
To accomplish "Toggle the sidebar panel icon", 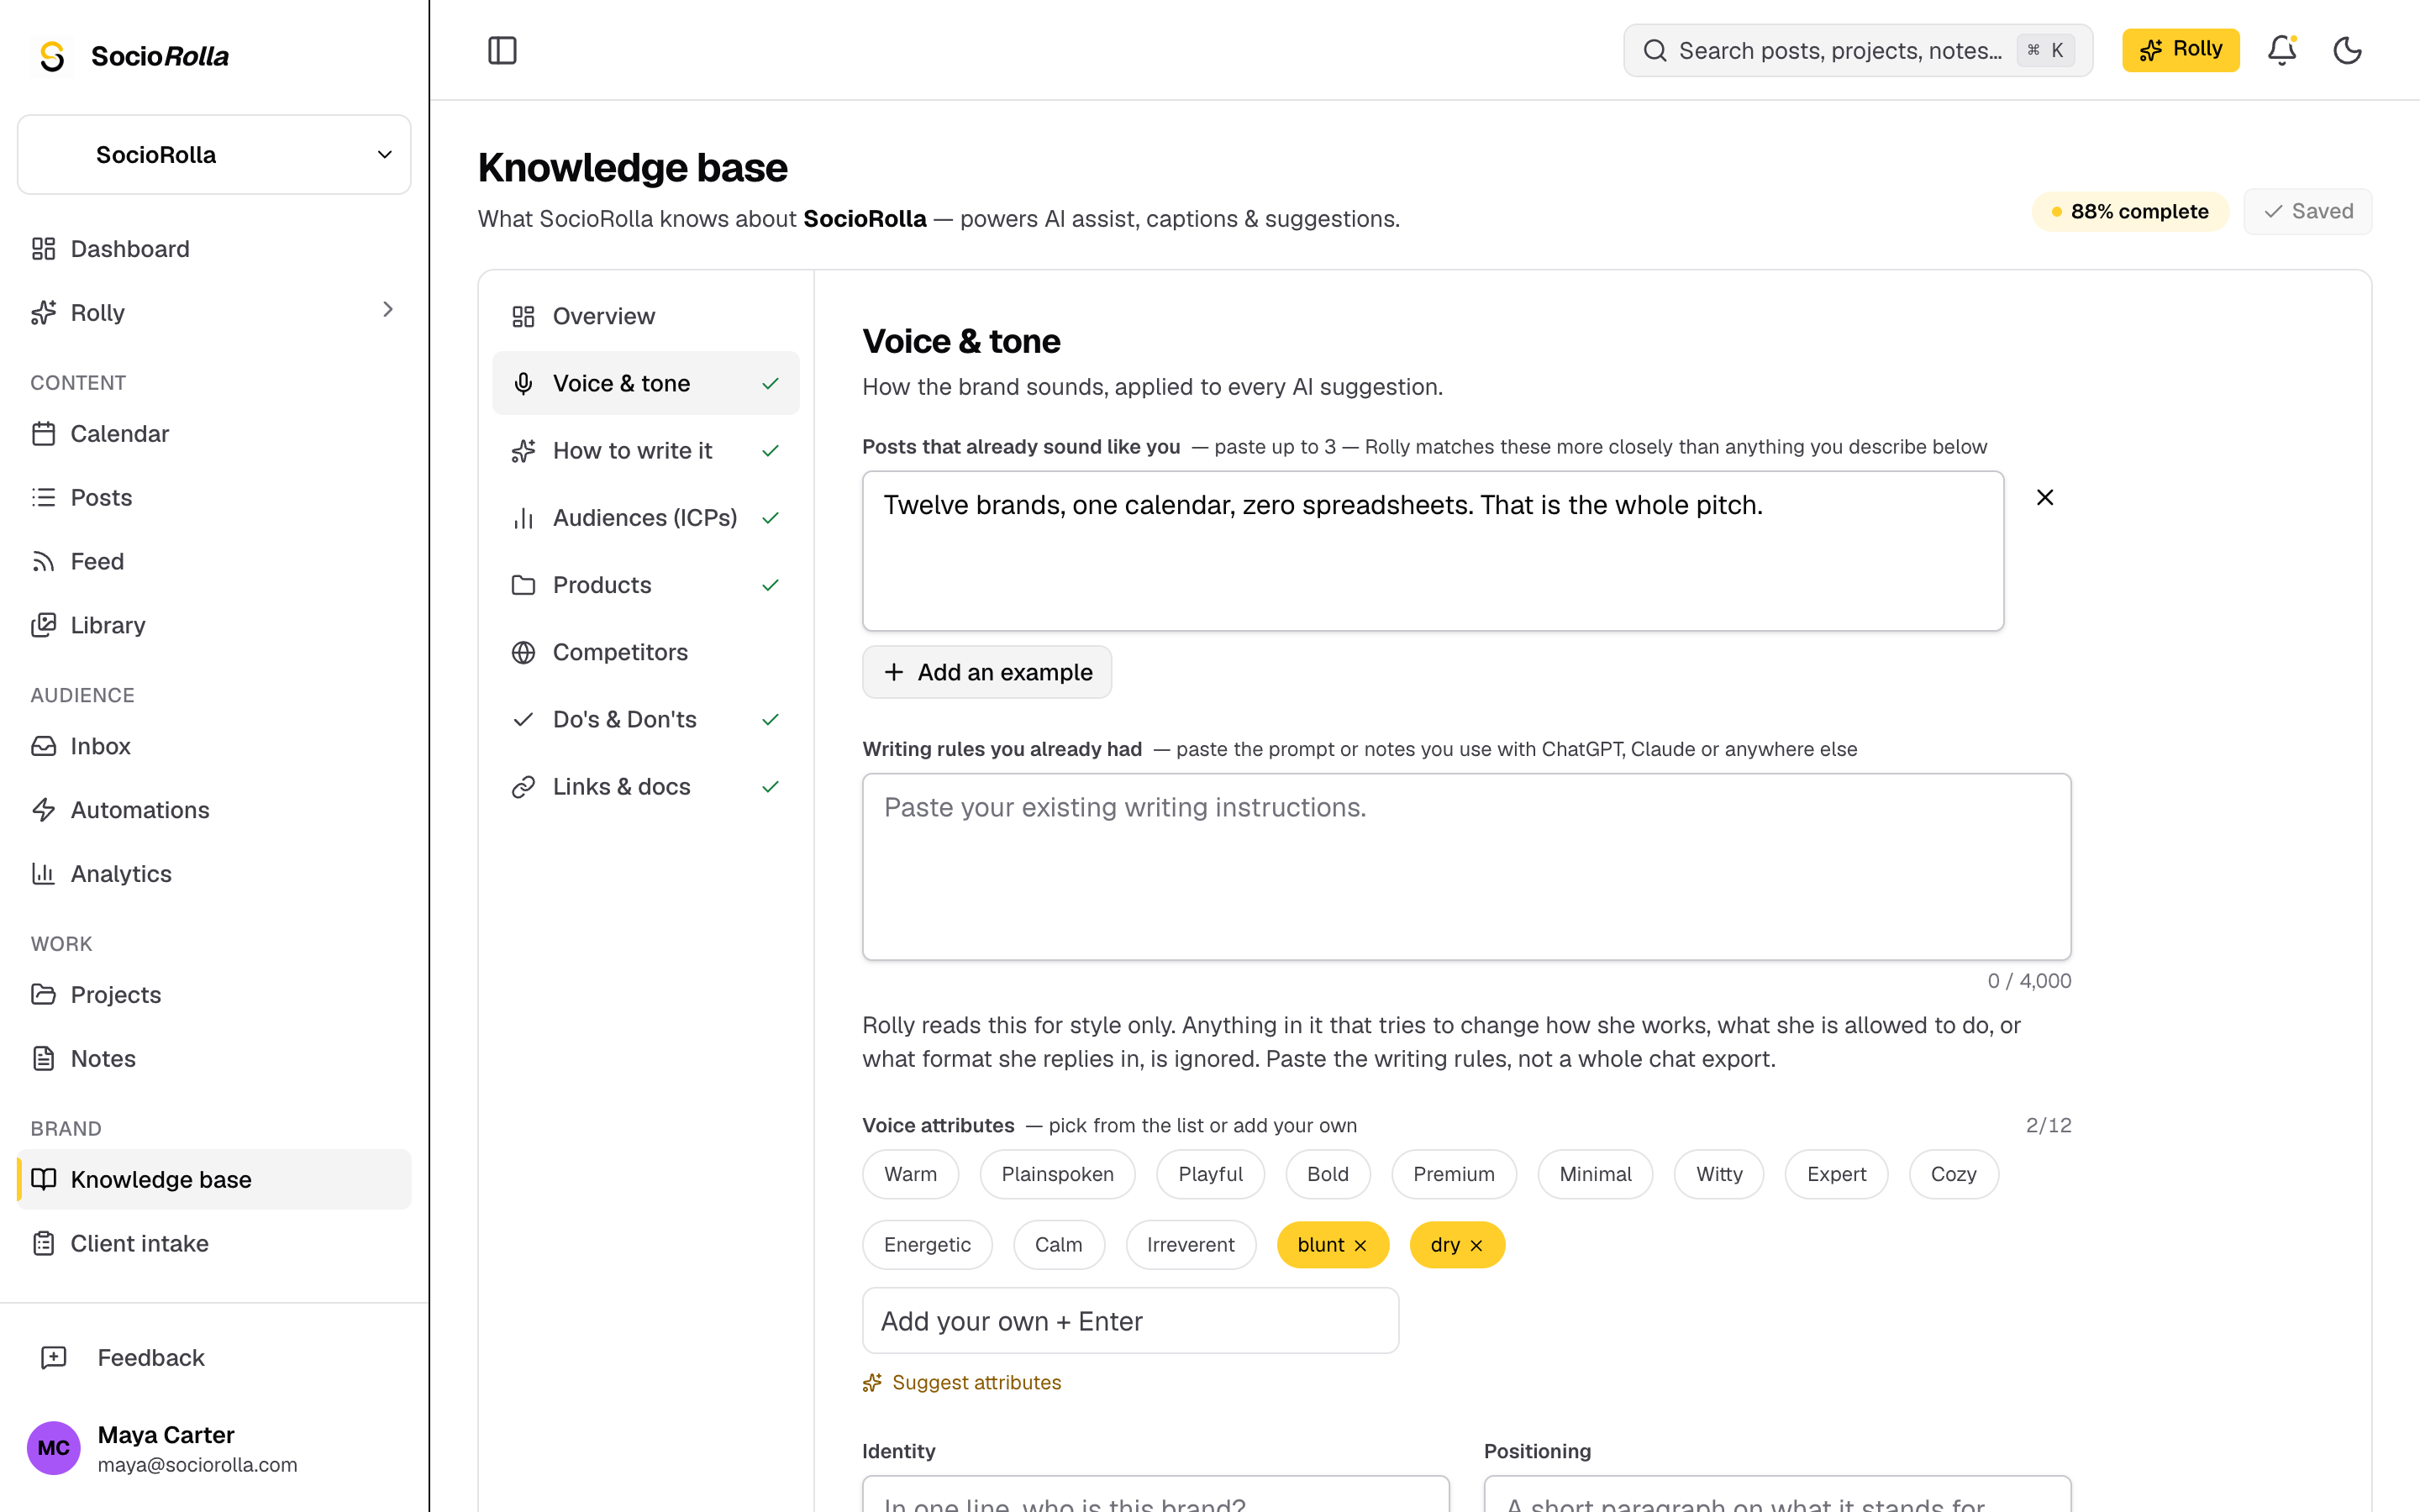I will [x=502, y=50].
